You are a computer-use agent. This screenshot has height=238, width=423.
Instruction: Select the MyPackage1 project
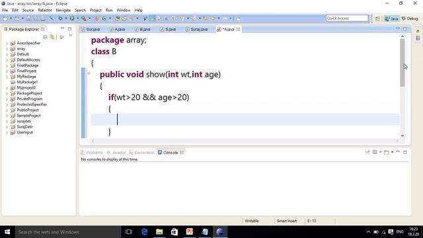click(27, 82)
